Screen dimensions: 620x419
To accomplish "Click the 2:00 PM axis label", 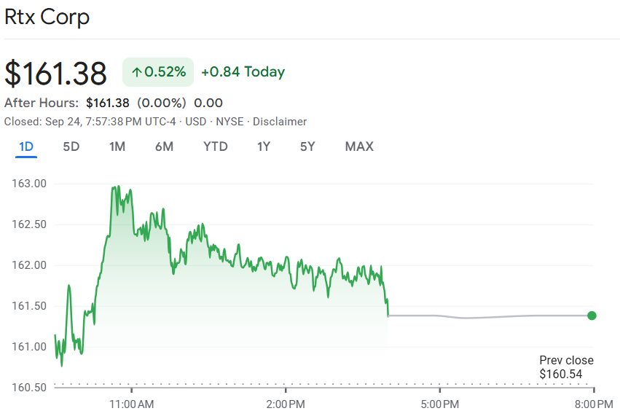I will [286, 404].
